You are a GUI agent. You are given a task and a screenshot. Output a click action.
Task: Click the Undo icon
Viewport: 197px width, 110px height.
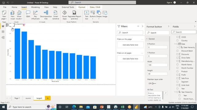[8, 3]
